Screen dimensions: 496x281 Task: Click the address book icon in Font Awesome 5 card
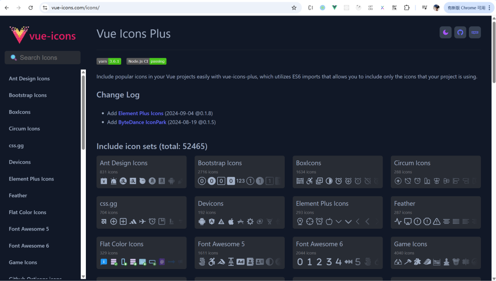point(250,262)
